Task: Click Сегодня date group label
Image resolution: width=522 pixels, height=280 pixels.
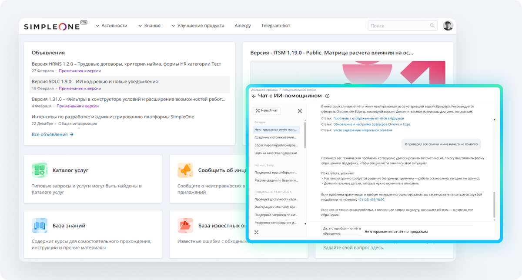Action: [260, 122]
